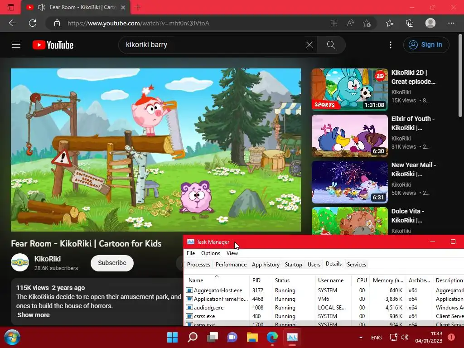Open Edge Settings and more menu

[x=451, y=23]
